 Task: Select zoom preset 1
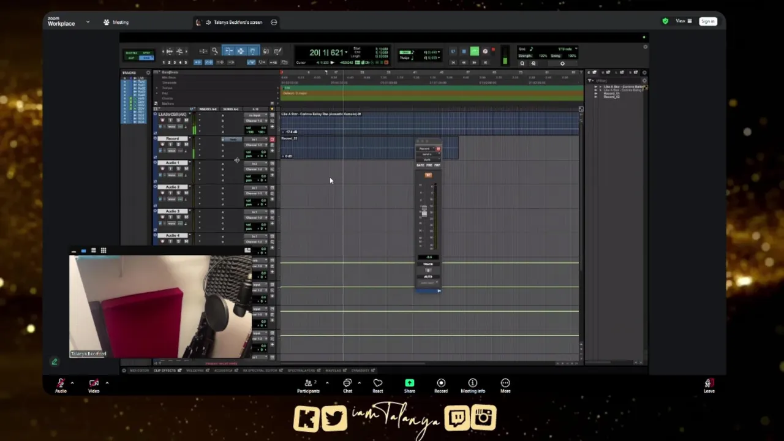164,62
